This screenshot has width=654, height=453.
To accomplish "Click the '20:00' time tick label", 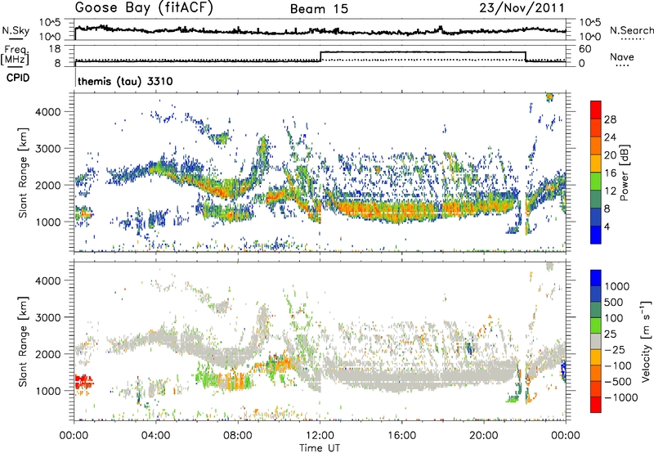I will [484, 436].
